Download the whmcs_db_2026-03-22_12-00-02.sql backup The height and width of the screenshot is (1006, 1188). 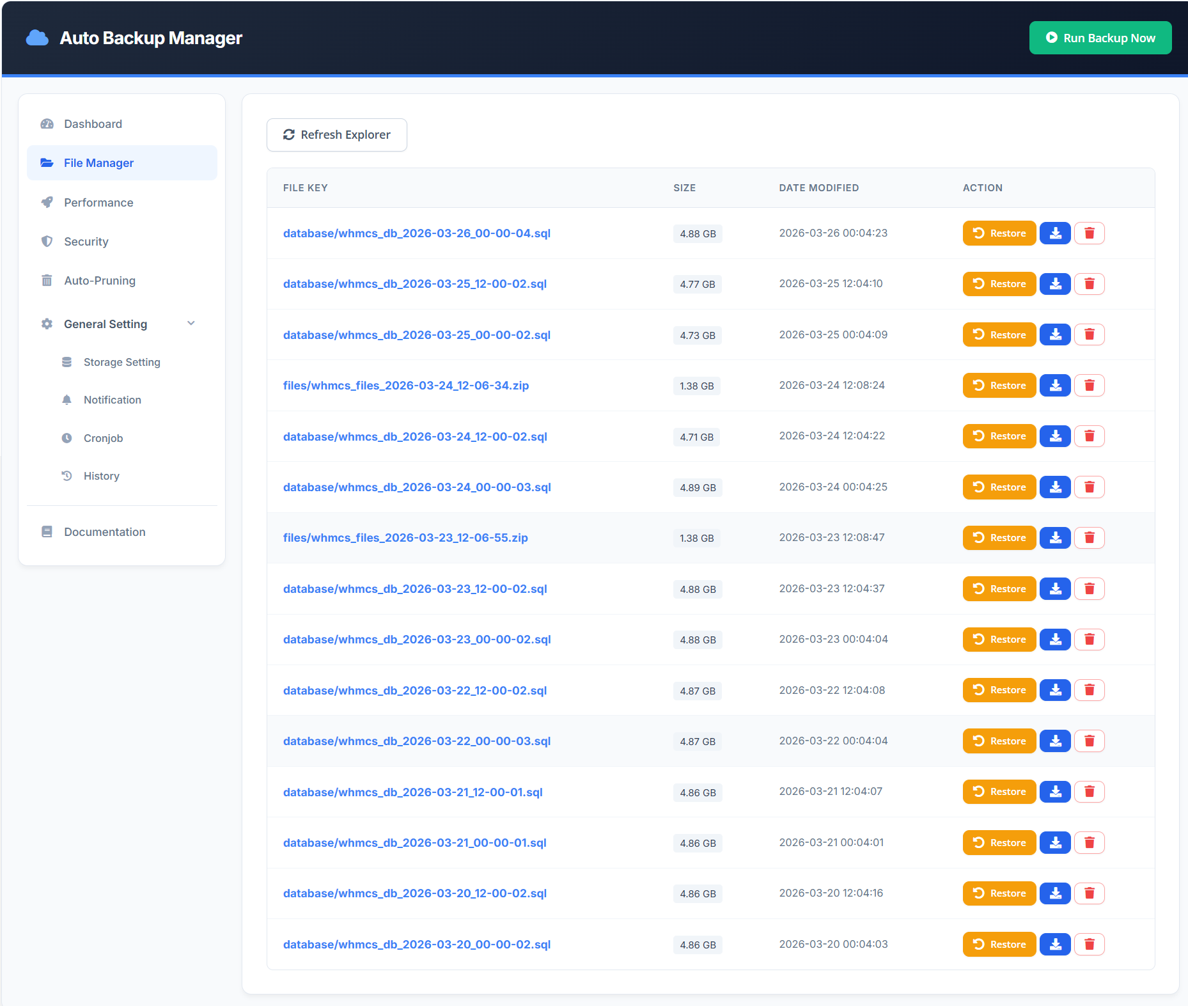click(1055, 690)
